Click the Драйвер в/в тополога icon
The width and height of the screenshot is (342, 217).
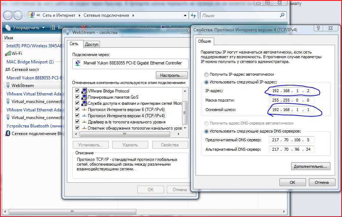pyautogui.click(x=84, y=122)
